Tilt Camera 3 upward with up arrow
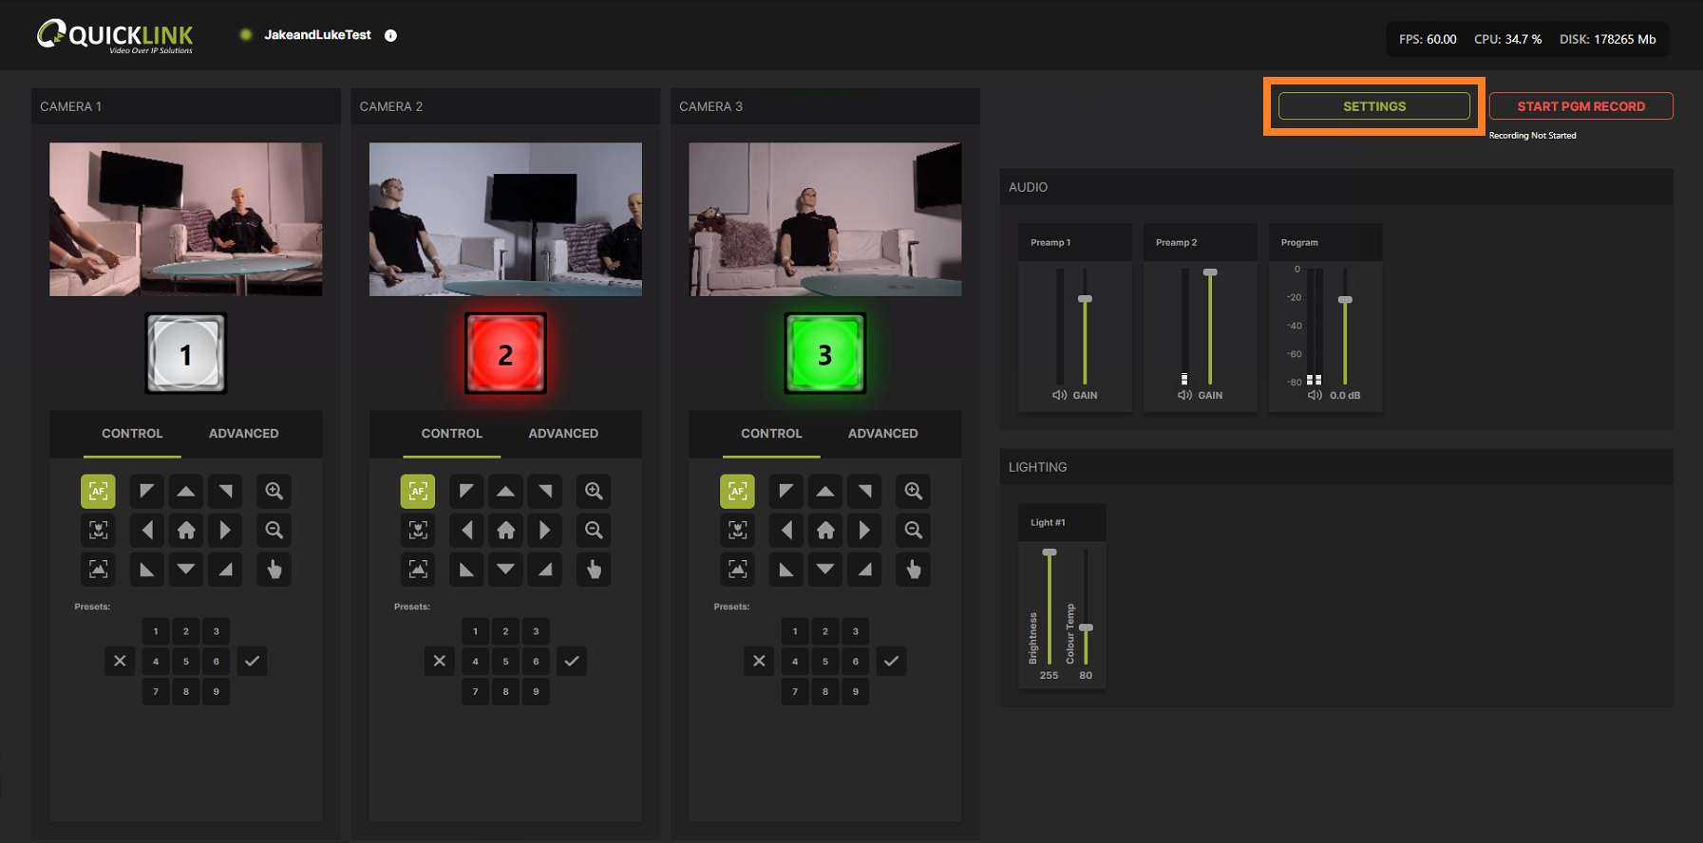This screenshot has width=1703, height=843. tap(825, 491)
